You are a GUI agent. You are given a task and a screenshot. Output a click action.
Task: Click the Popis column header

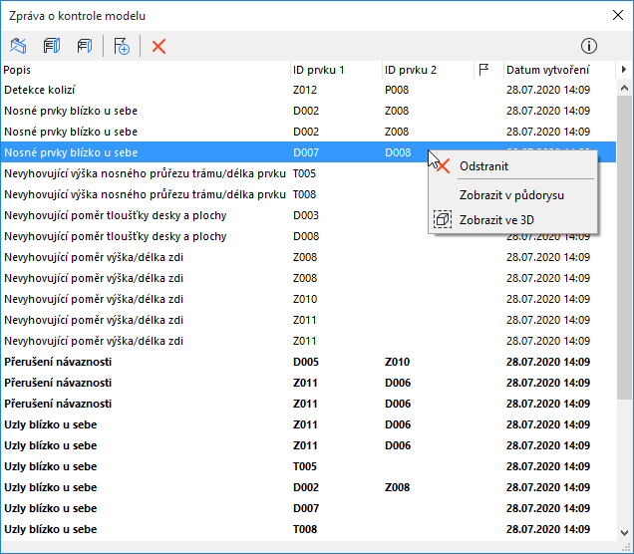click(x=146, y=70)
